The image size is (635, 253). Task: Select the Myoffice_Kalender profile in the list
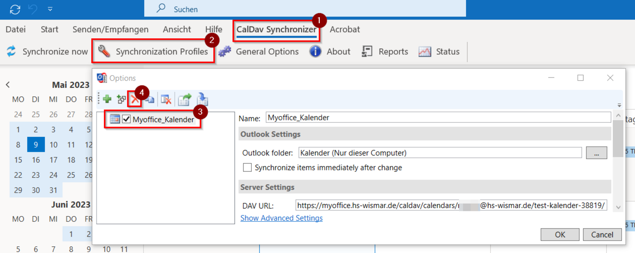pyautogui.click(x=163, y=119)
